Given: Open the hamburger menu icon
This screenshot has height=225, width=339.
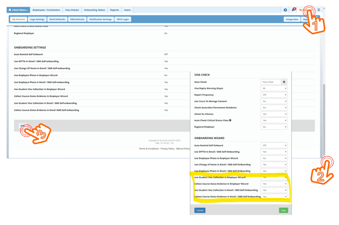Looking at the screenshot, I should coord(319,10).
